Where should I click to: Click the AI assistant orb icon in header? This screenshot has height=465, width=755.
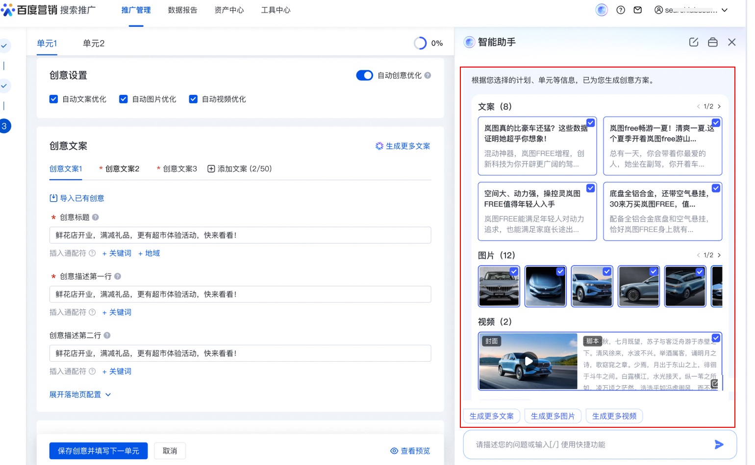[x=602, y=10]
